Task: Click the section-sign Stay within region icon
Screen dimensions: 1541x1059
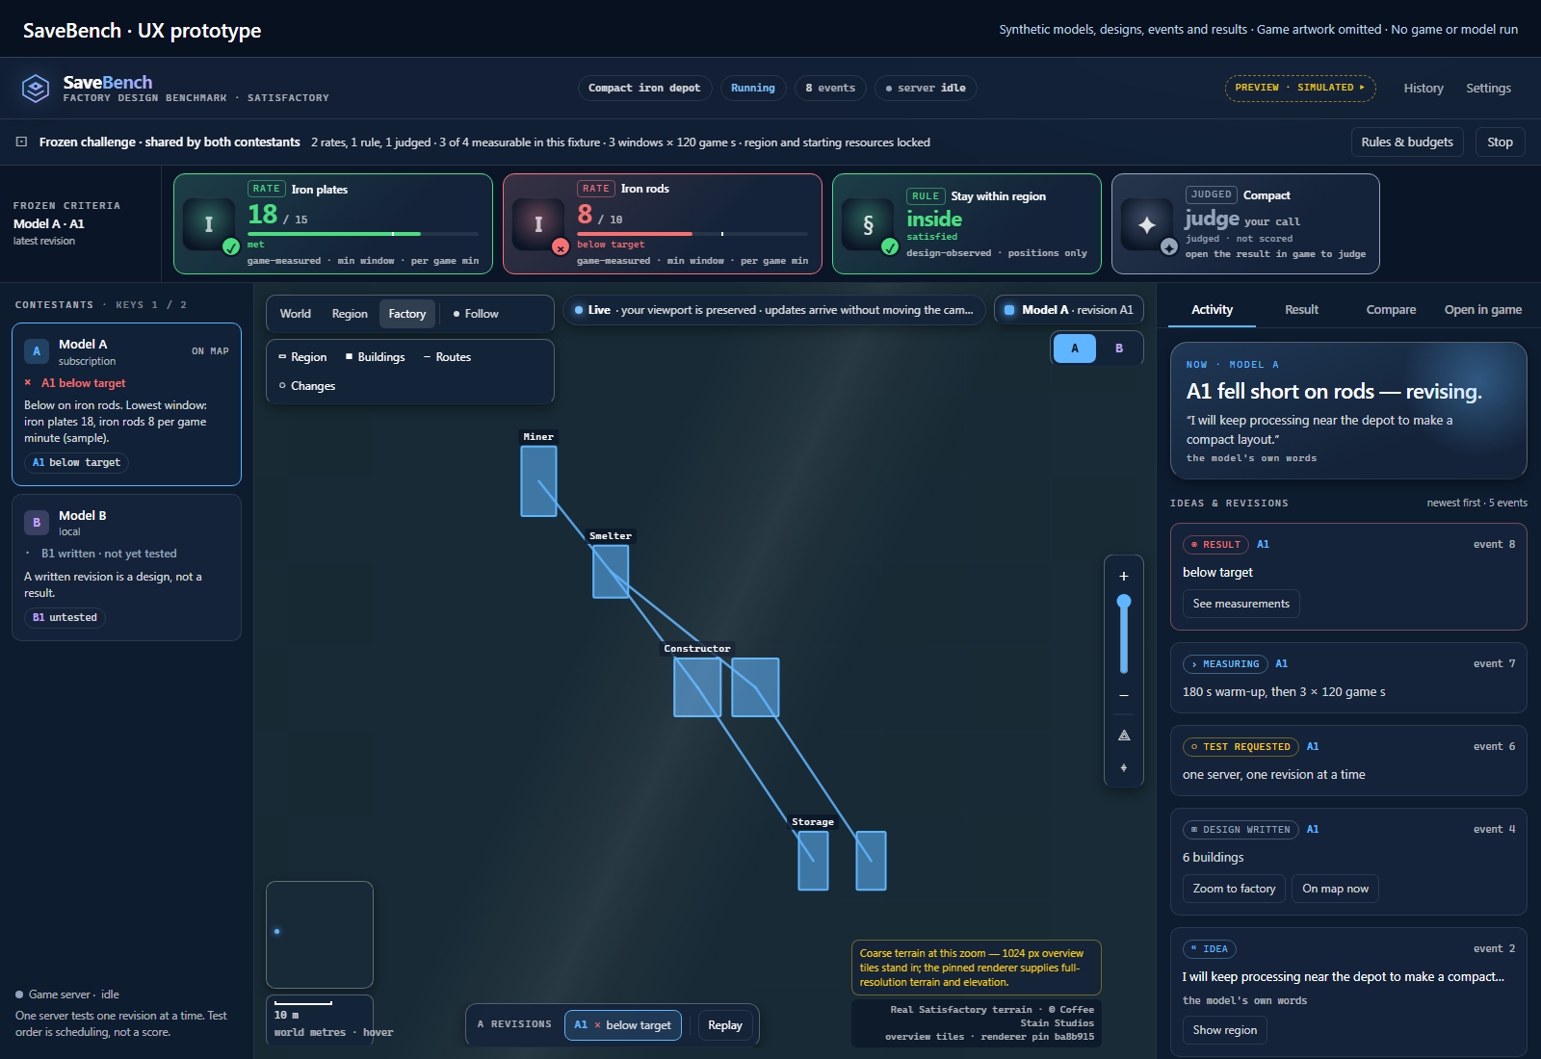Action: [x=868, y=224]
